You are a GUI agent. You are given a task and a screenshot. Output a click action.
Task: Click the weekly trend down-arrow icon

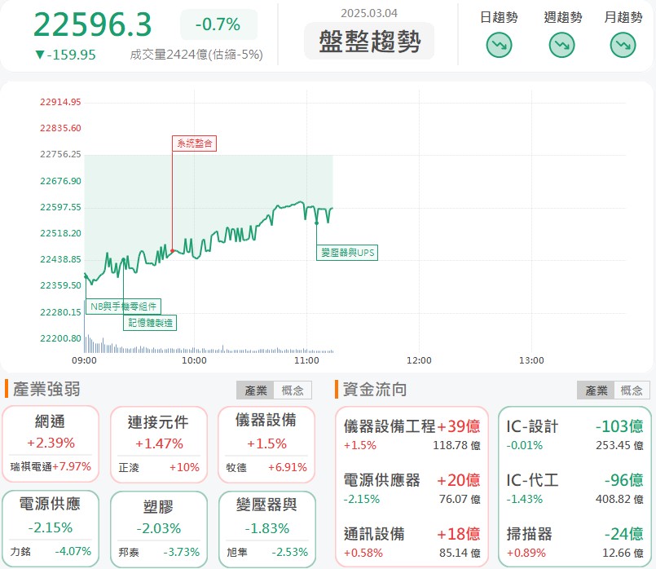tap(561, 45)
